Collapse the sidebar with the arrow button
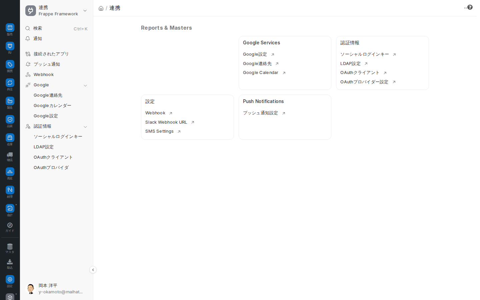The width and height of the screenshot is (480, 300). click(x=93, y=270)
